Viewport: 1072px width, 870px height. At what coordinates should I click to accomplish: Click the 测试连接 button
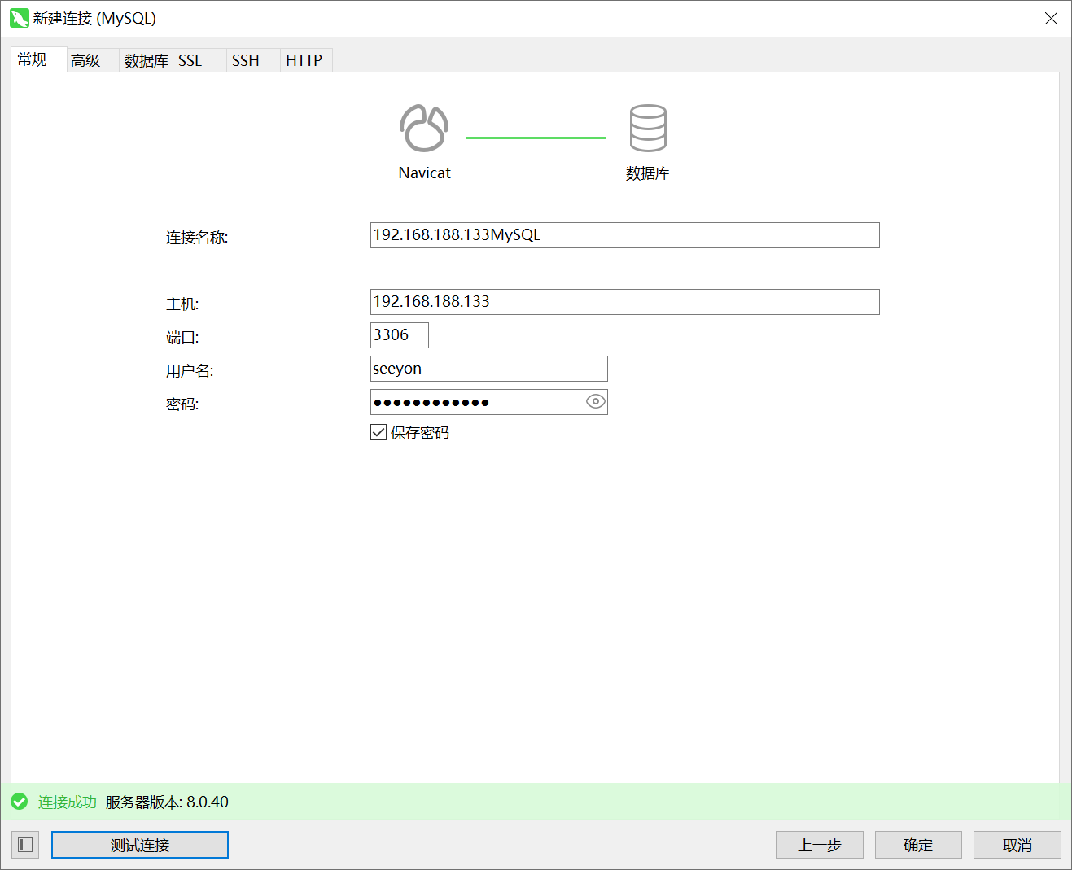pyautogui.click(x=140, y=845)
